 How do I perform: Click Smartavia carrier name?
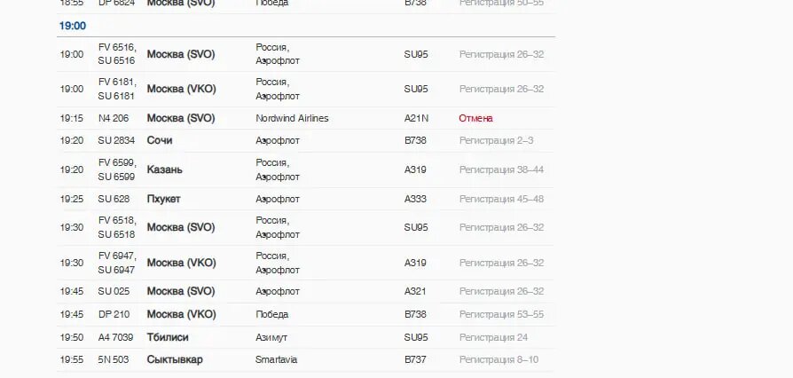click(276, 359)
